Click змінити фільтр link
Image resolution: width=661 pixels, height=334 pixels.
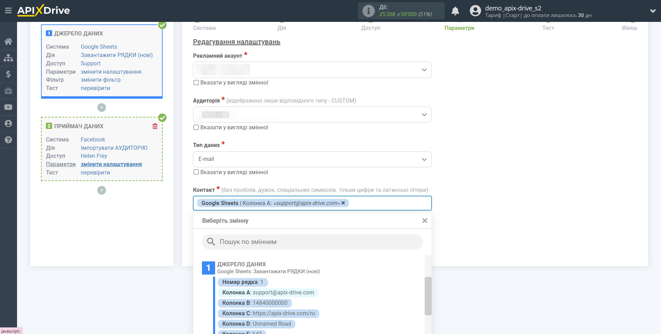pyautogui.click(x=100, y=80)
